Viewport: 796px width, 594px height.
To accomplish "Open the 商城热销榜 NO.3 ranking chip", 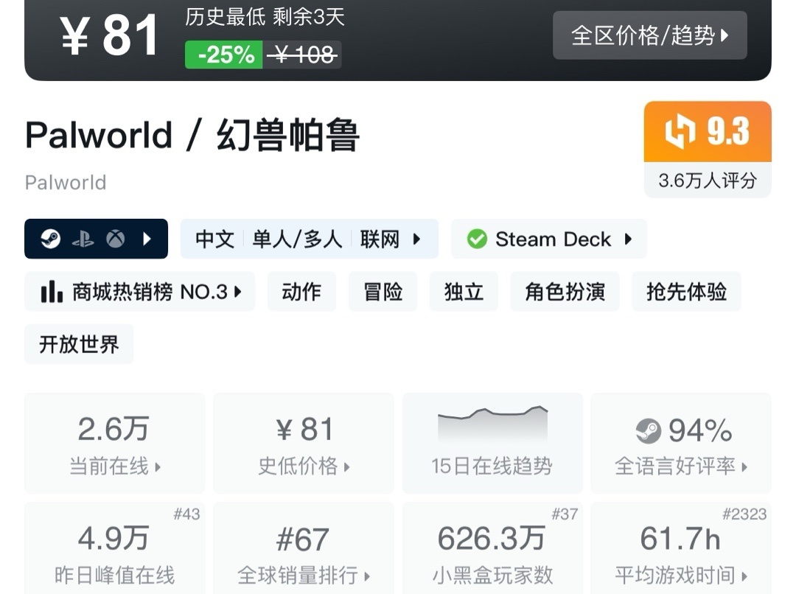I will [139, 291].
